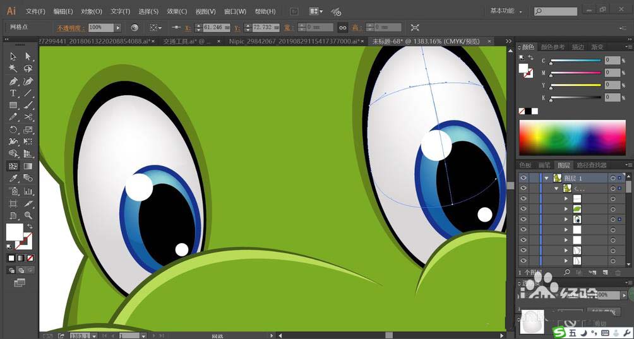Switch to the 渐变 panel tab
634x339 pixels.
tap(597, 47)
